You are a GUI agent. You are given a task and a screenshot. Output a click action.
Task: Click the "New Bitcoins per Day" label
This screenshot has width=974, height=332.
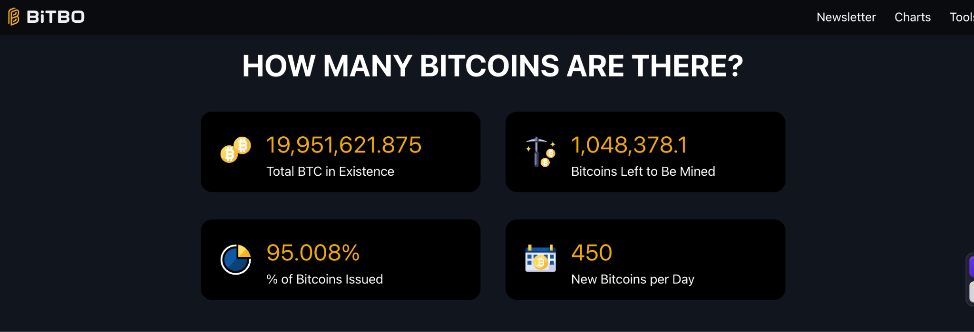(633, 279)
